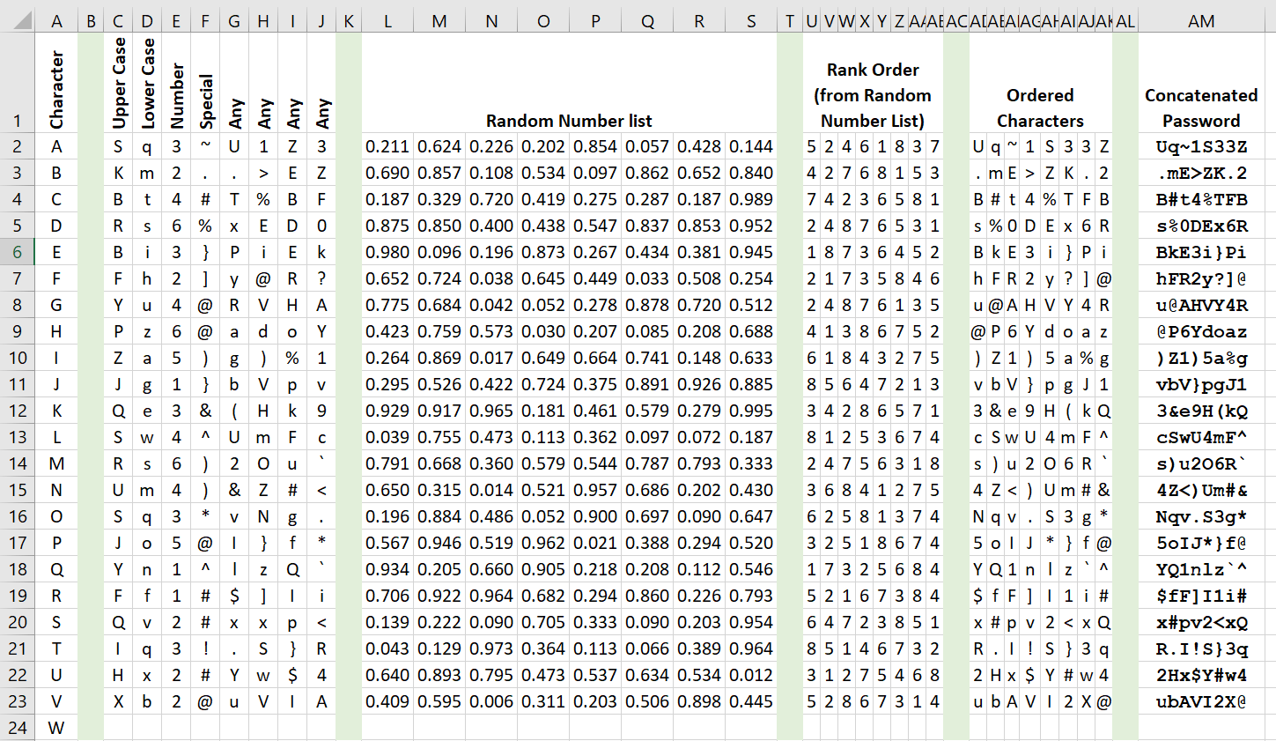Viewport: 1276px width, 741px height.
Task: Select random number cell 0.043
Action: [387, 648]
